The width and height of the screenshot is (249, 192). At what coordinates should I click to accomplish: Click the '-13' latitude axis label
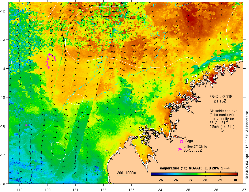(3, 40)
